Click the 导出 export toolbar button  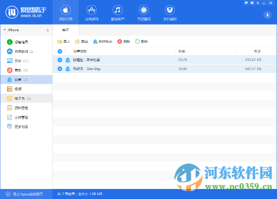pyautogui.click(x=82, y=41)
